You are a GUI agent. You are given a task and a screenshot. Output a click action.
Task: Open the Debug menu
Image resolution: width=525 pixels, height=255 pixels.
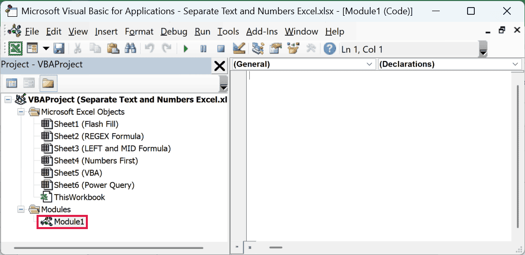[174, 31]
